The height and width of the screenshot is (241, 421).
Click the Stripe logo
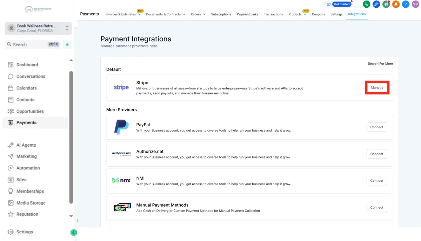[121, 87]
